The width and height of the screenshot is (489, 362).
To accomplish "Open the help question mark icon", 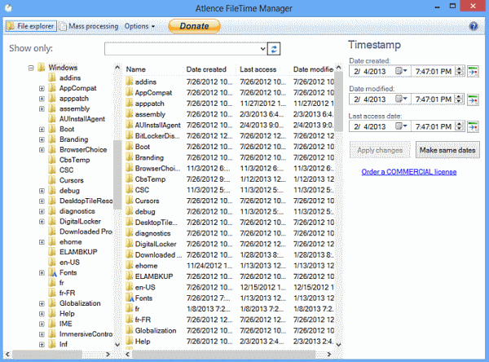I will point(474,26).
